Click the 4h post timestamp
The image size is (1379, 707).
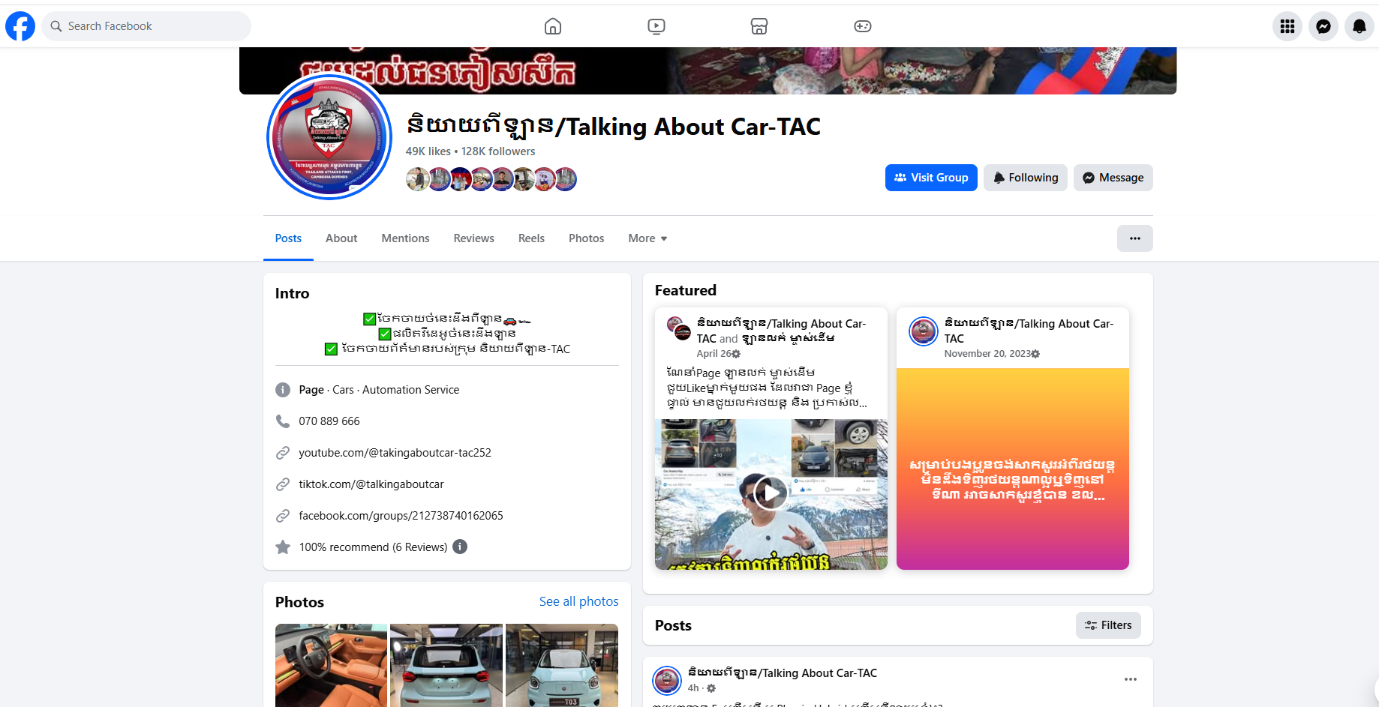coord(693,688)
